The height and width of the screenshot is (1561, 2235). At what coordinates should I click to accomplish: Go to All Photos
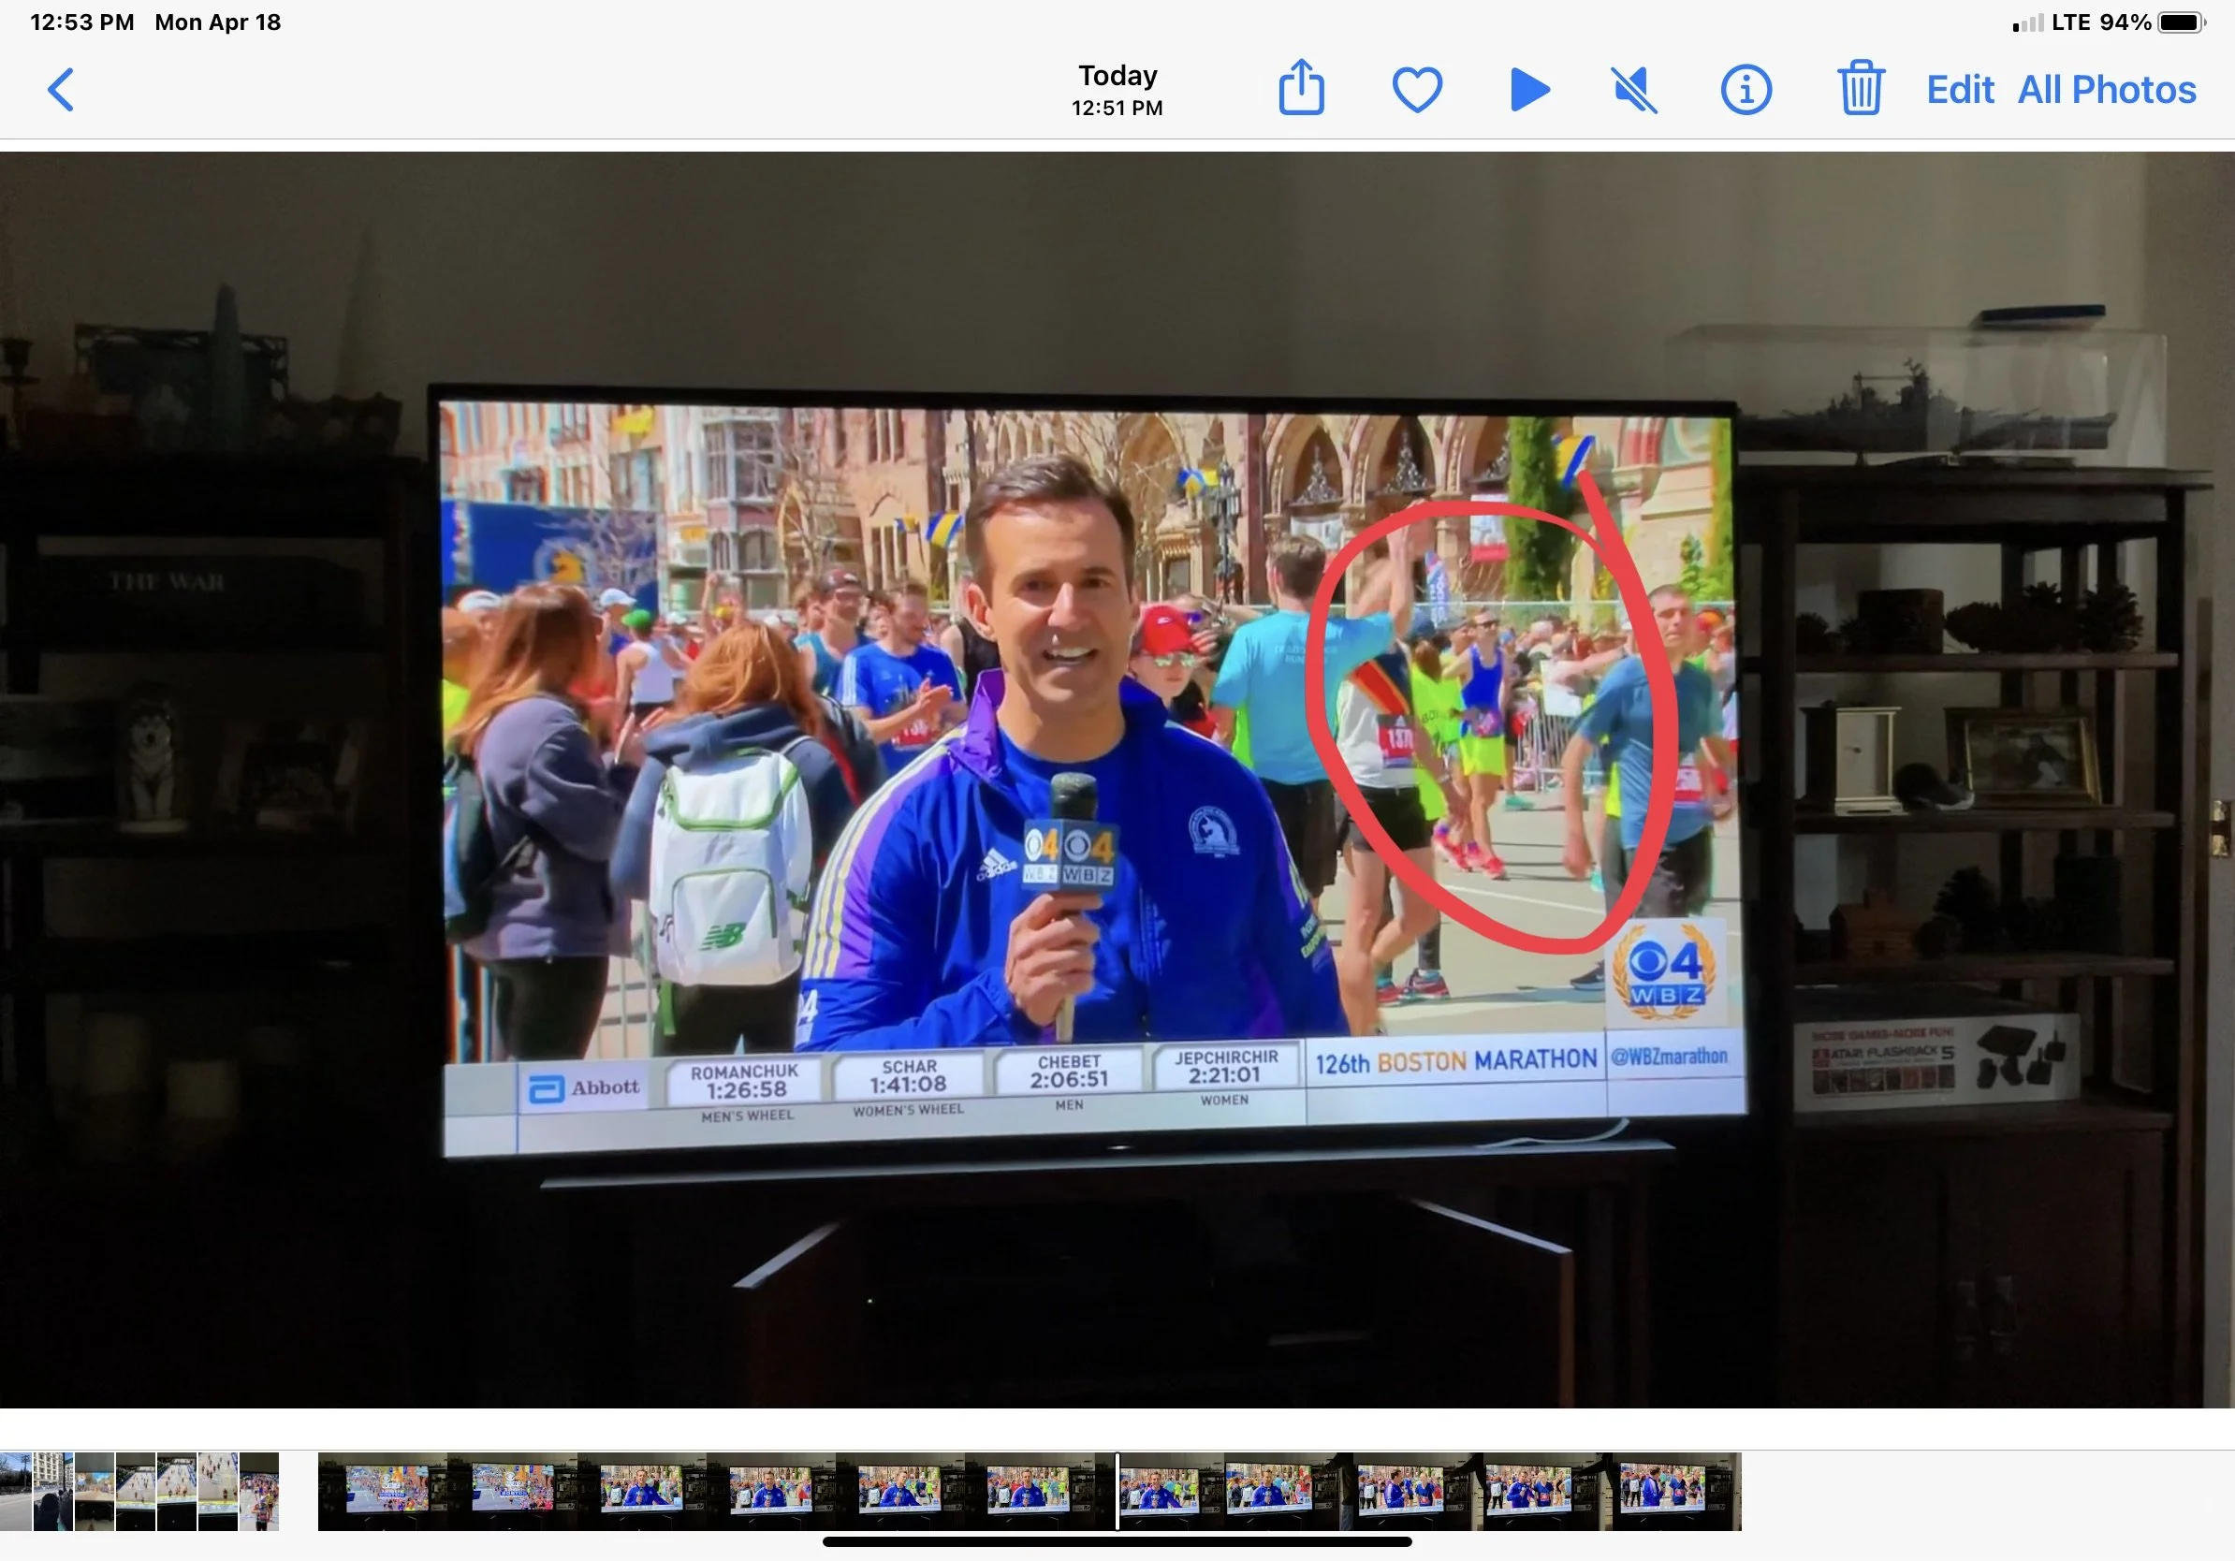click(x=2107, y=91)
